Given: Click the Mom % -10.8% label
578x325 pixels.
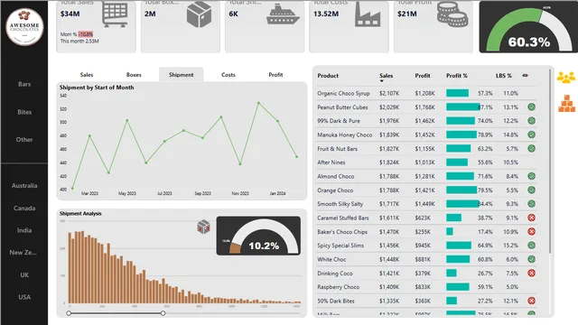Looking at the screenshot, I should [77, 34].
